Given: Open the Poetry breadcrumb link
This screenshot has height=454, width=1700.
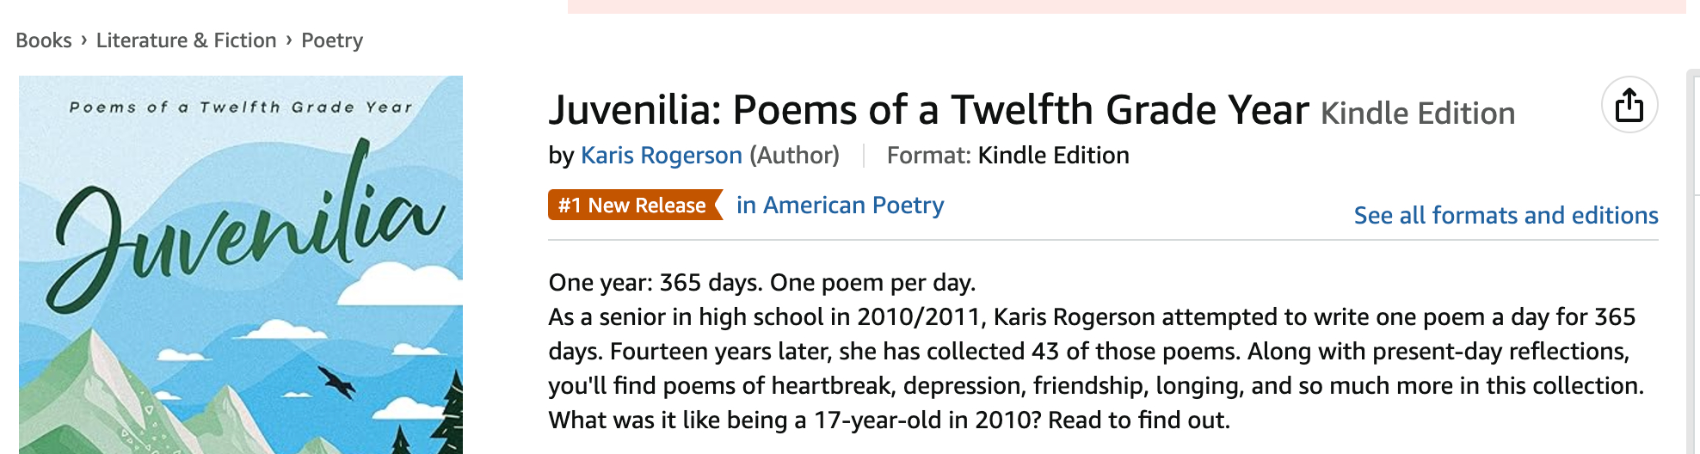Looking at the screenshot, I should (x=332, y=40).
